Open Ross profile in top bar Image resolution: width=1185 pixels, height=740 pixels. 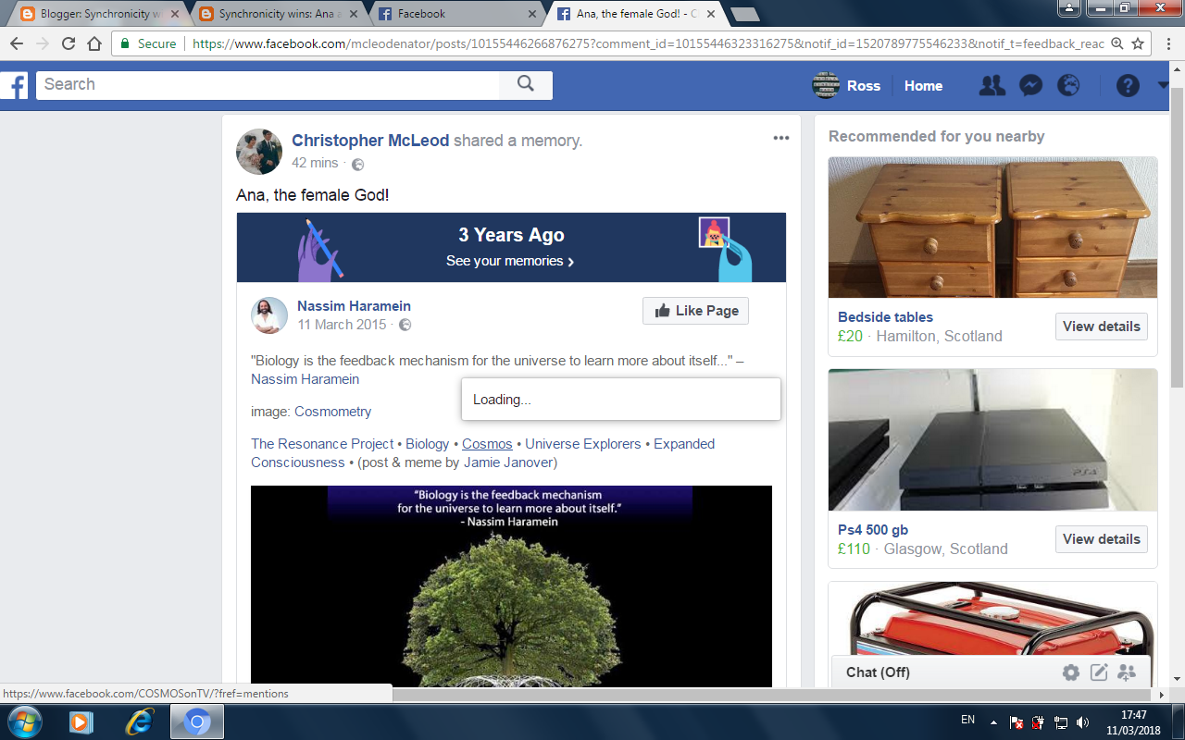point(846,86)
